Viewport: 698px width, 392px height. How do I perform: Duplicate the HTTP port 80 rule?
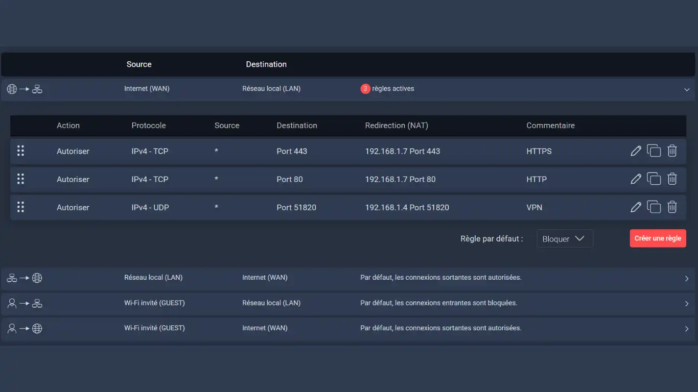[x=654, y=179]
